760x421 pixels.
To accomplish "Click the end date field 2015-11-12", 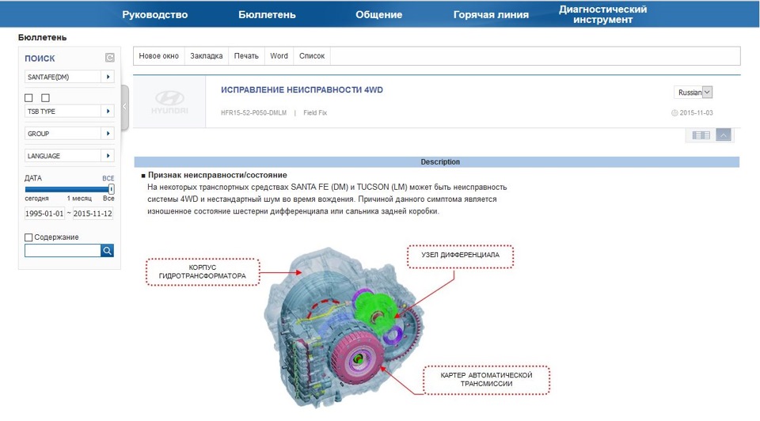I will coord(93,213).
